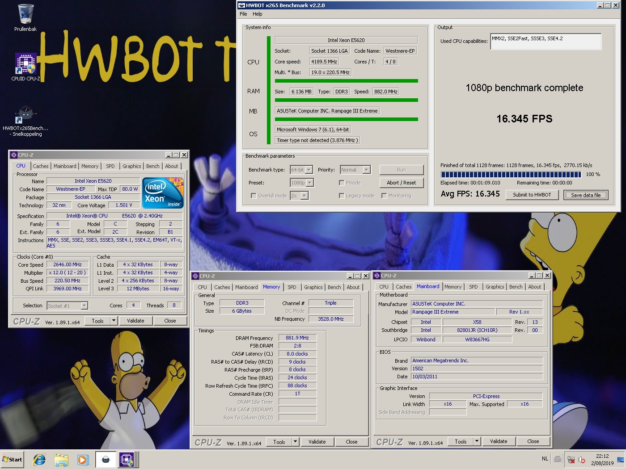Open the CPUID CPU-Z desktop shortcut
Image resolution: width=626 pixels, height=469 pixels.
(25, 67)
